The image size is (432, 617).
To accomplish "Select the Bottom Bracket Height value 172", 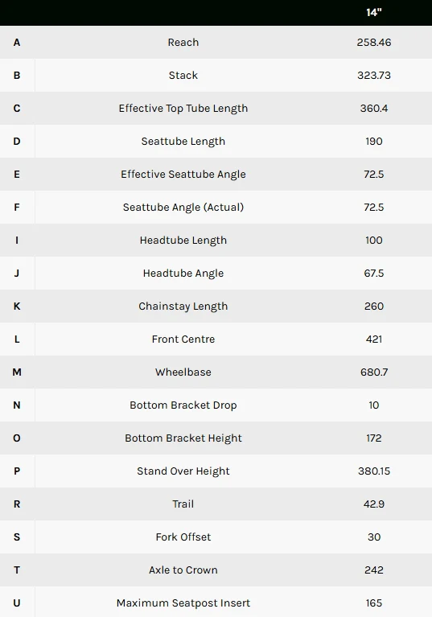I will click(x=374, y=438).
